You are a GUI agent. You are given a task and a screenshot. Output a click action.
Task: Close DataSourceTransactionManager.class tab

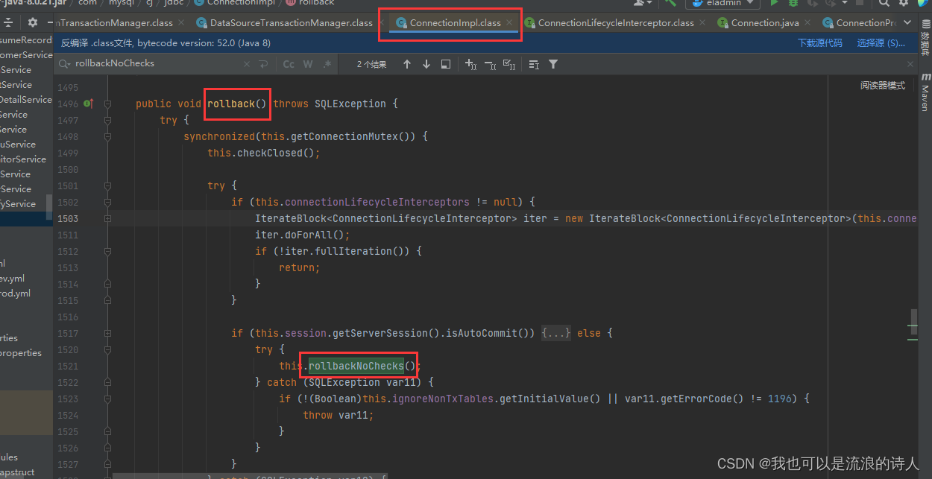pos(382,23)
